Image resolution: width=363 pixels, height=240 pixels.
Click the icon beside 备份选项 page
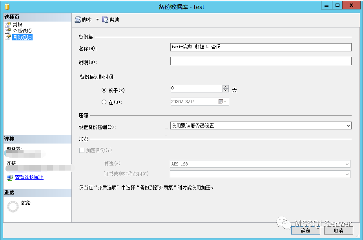(x=8, y=37)
